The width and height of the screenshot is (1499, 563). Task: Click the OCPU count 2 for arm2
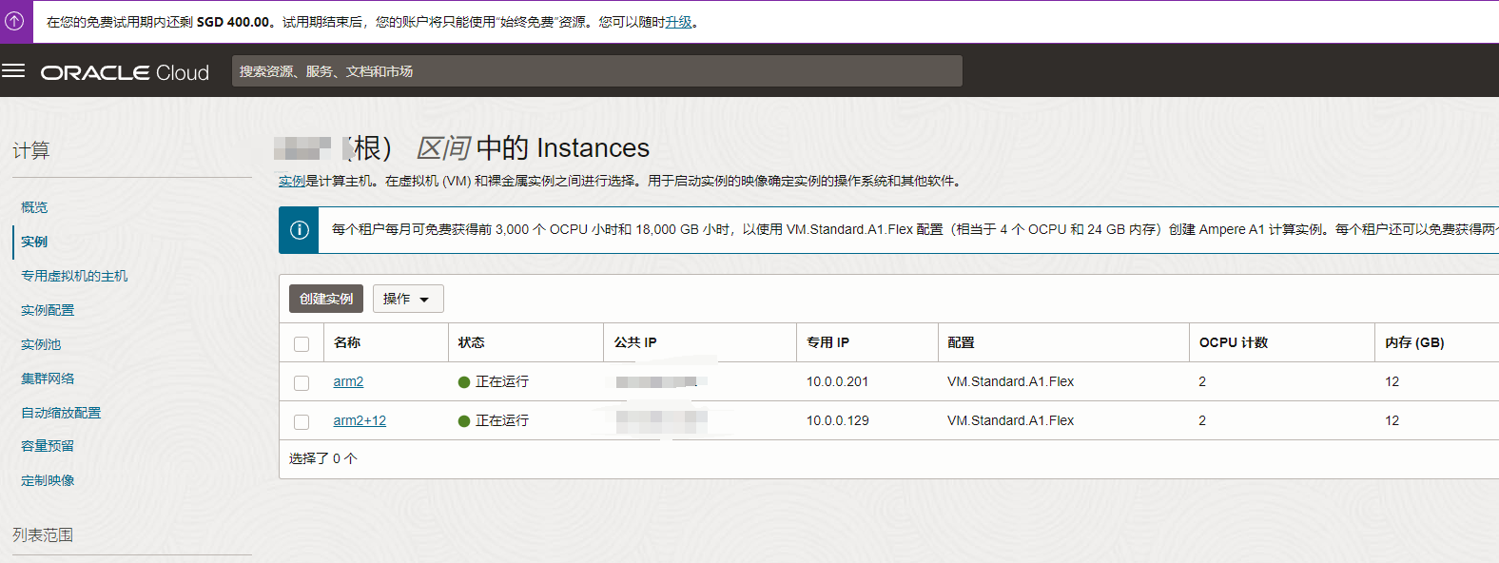1202,381
